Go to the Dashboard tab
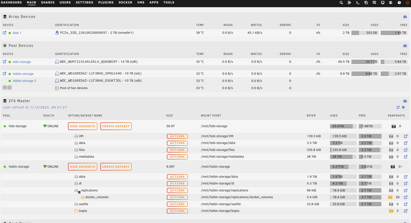411x223 pixels. point(11,2)
